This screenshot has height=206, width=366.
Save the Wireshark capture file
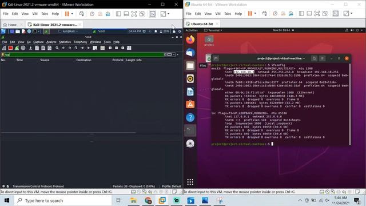[37, 48]
